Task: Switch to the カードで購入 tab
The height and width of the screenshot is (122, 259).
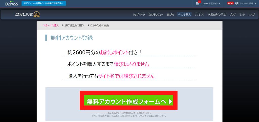Action: click(x=51, y=25)
